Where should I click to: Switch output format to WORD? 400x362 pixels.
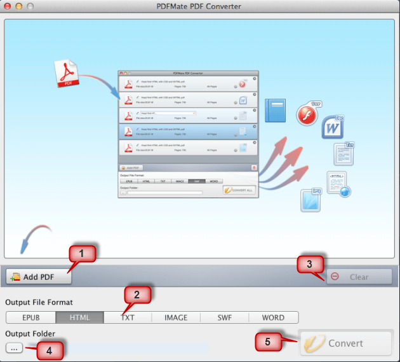[273, 317]
